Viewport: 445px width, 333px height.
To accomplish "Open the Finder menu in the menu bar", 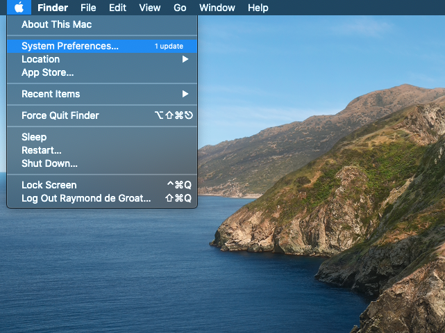I will [x=53, y=8].
